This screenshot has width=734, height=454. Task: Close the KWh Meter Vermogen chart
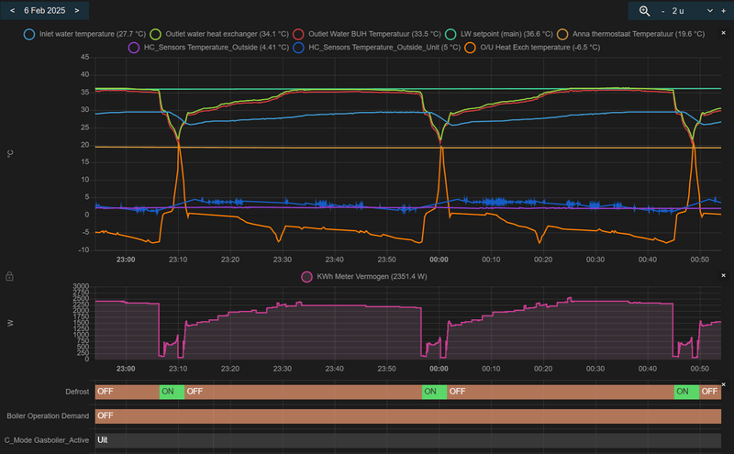pos(723,275)
